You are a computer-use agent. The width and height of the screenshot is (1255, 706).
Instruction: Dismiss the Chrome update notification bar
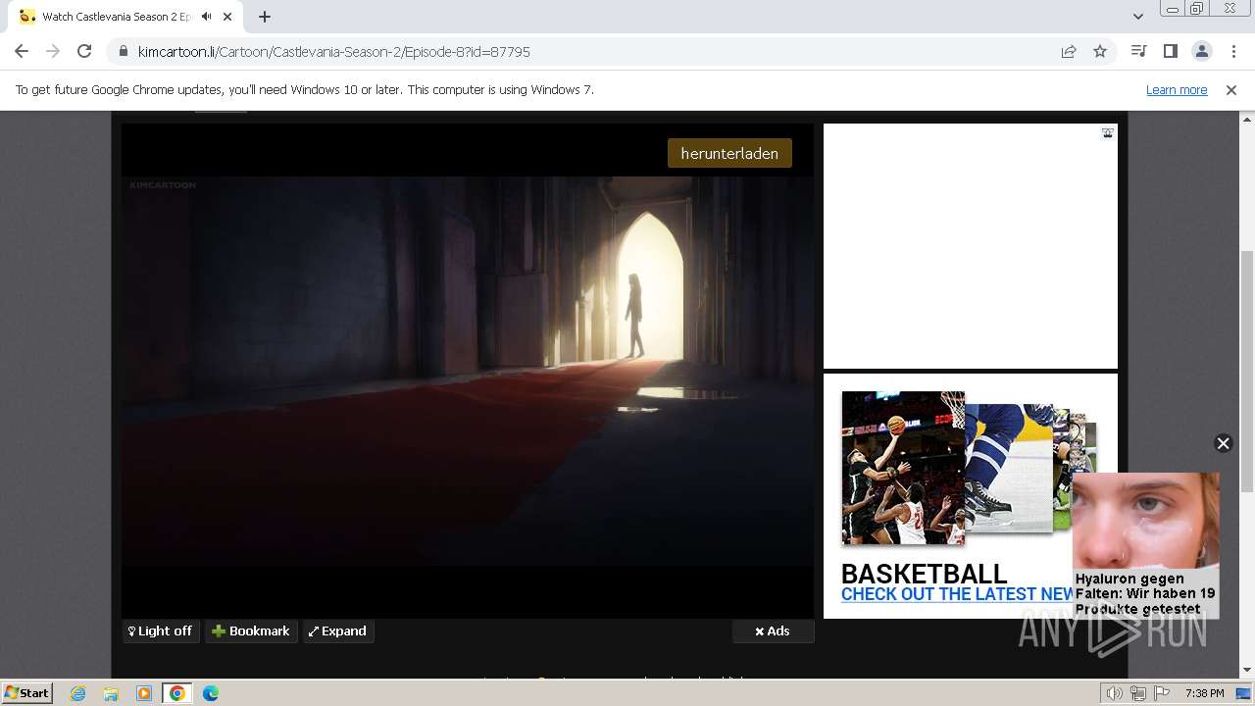point(1231,89)
